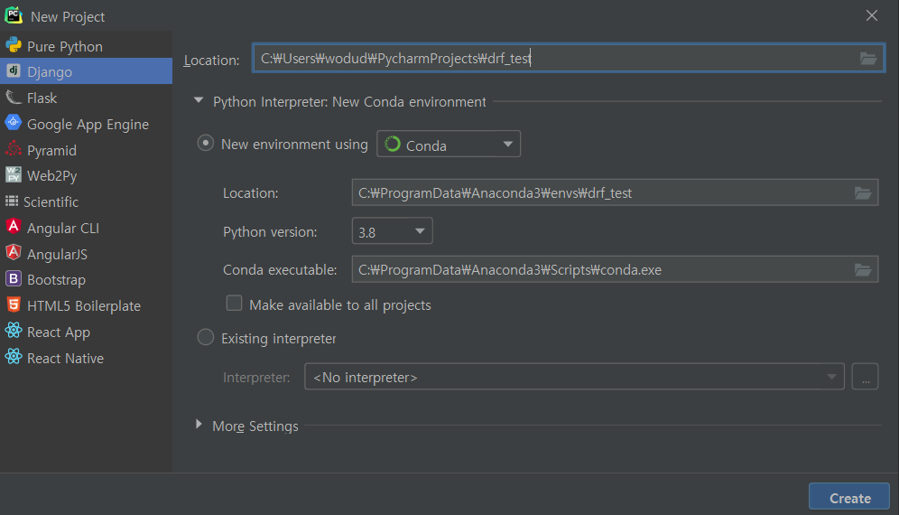The height and width of the screenshot is (515, 899).
Task: Browse for project location folder icon
Action: [867, 59]
